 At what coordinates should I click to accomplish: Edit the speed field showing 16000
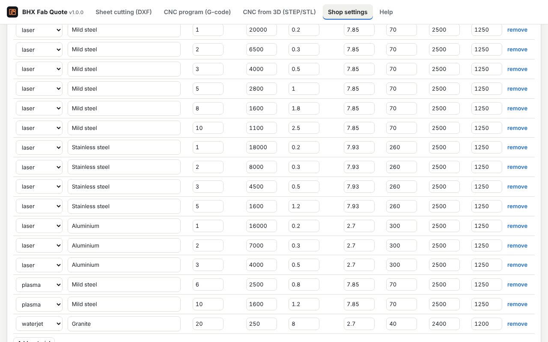[262, 226]
